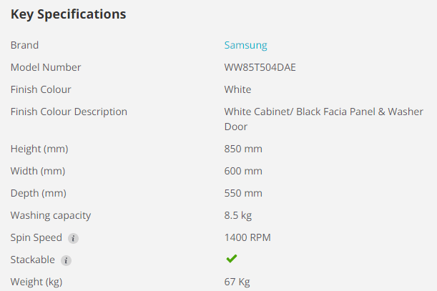Click the Washing capacity label
The height and width of the screenshot is (291, 437).
(x=51, y=215)
